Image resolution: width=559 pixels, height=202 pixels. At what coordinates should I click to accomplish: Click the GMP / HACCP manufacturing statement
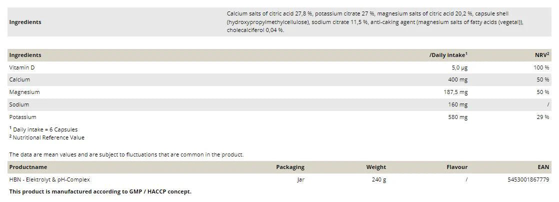point(100,191)
